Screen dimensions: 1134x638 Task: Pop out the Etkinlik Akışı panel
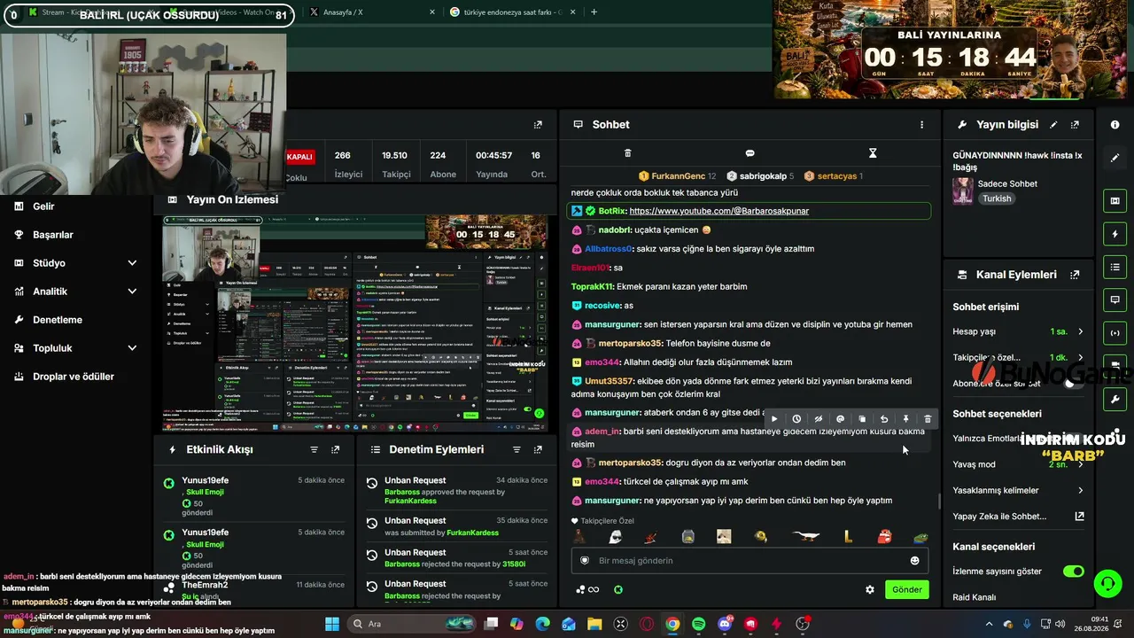click(335, 450)
